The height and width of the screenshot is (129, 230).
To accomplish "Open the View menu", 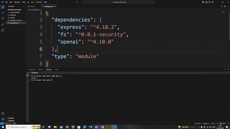I will (x=24, y=2).
